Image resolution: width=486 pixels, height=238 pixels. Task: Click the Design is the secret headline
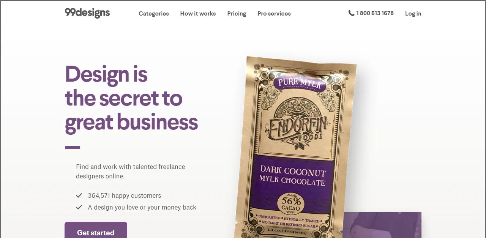coord(131,99)
